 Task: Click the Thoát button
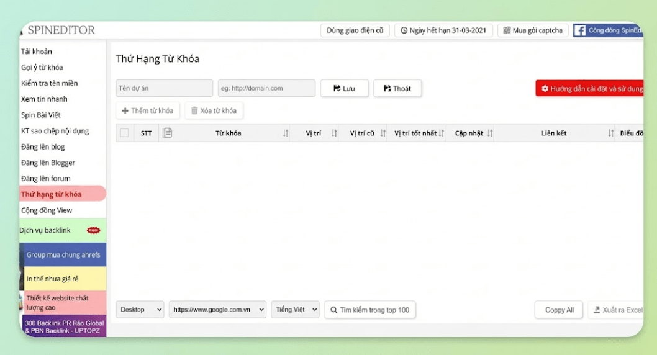(397, 88)
